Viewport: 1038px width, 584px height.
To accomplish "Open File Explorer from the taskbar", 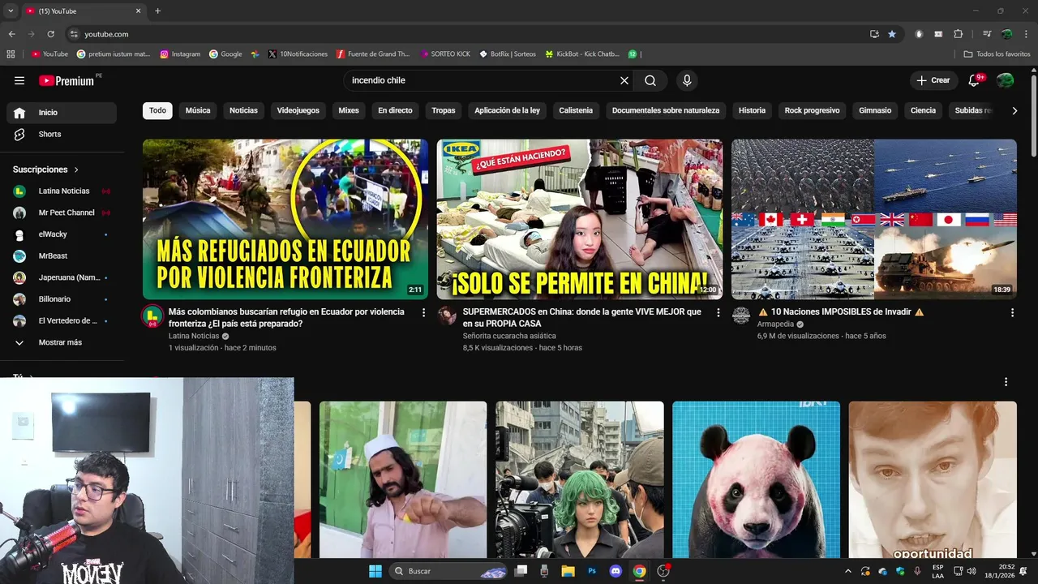I will pyautogui.click(x=568, y=571).
